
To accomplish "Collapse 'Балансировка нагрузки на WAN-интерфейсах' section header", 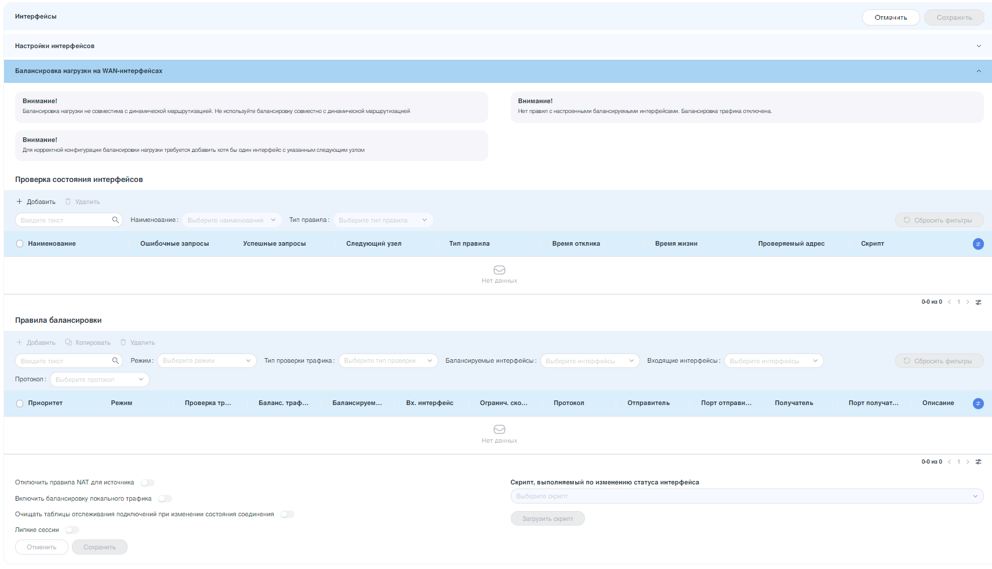I will [x=978, y=71].
